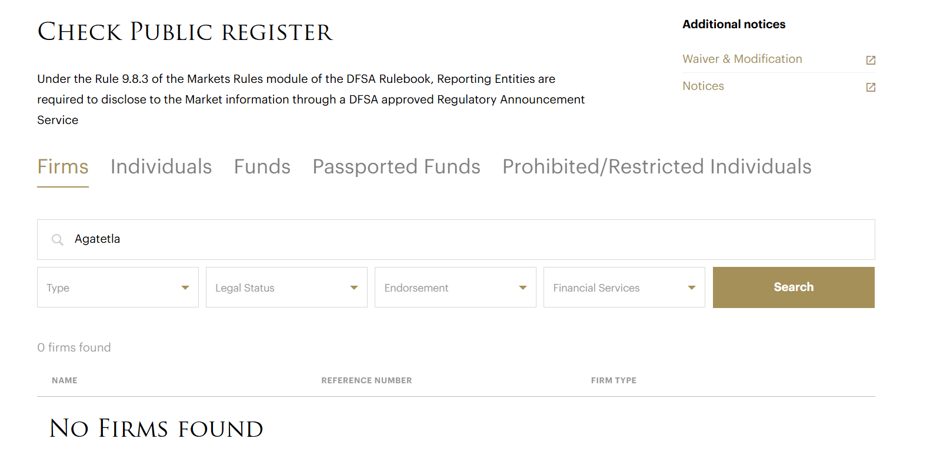This screenshot has width=930, height=455.
Task: Select the Individuals tab
Action: (161, 167)
